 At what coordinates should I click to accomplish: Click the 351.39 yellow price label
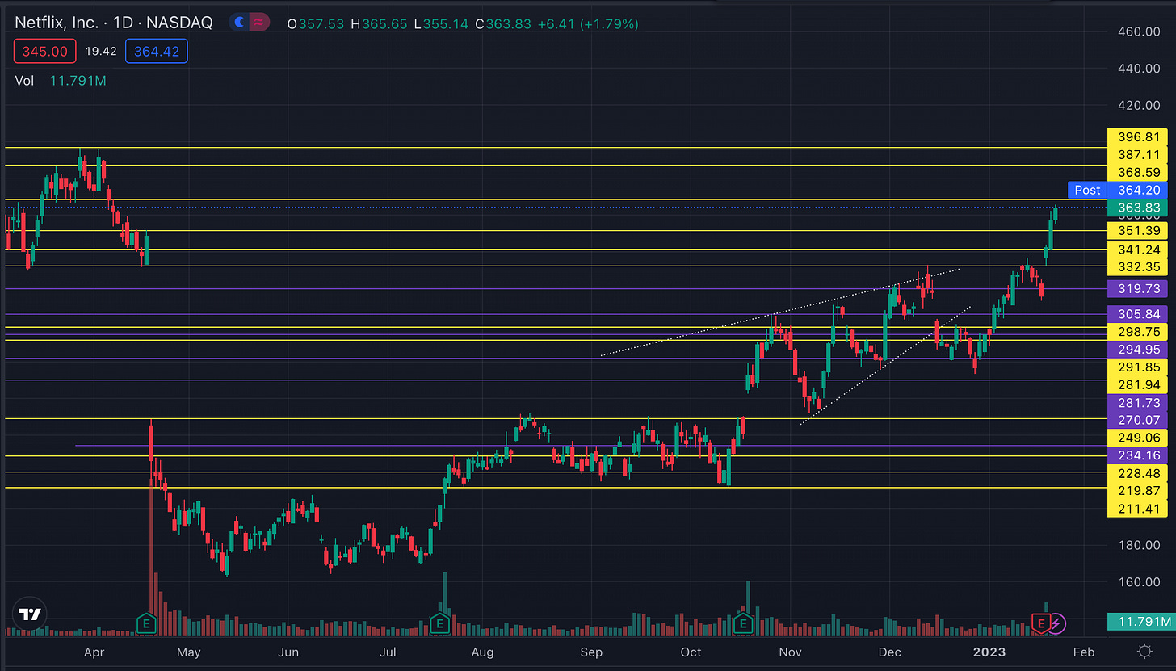1139,231
